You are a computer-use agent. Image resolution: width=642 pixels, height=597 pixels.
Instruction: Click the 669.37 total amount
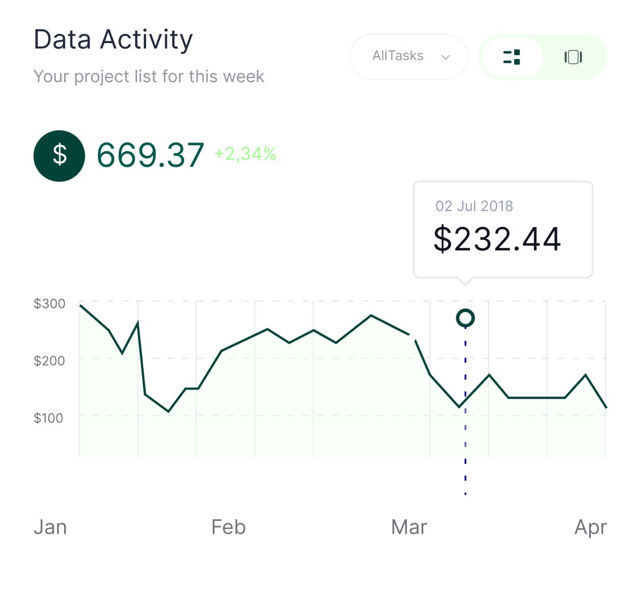click(x=150, y=155)
